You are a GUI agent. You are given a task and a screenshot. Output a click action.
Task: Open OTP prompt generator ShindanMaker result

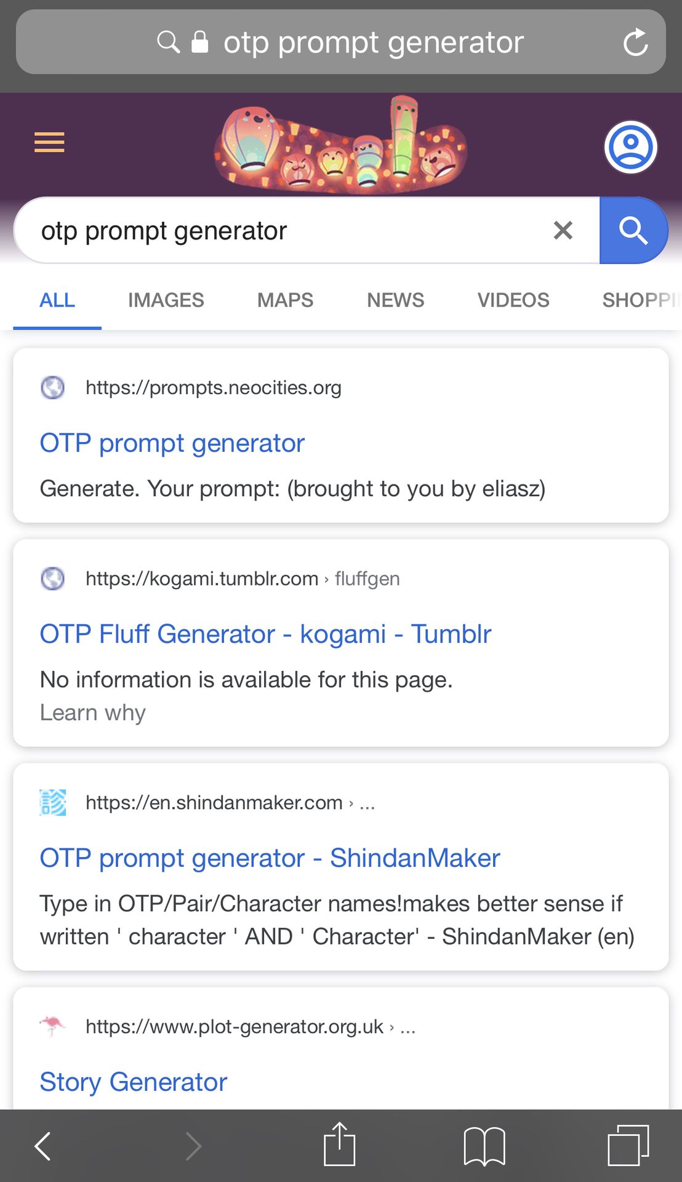270,858
